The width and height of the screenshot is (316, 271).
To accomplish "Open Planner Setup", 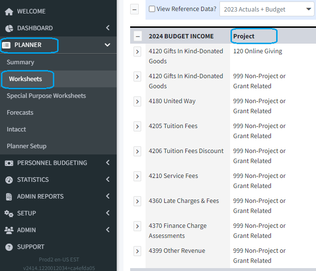I will [26, 146].
